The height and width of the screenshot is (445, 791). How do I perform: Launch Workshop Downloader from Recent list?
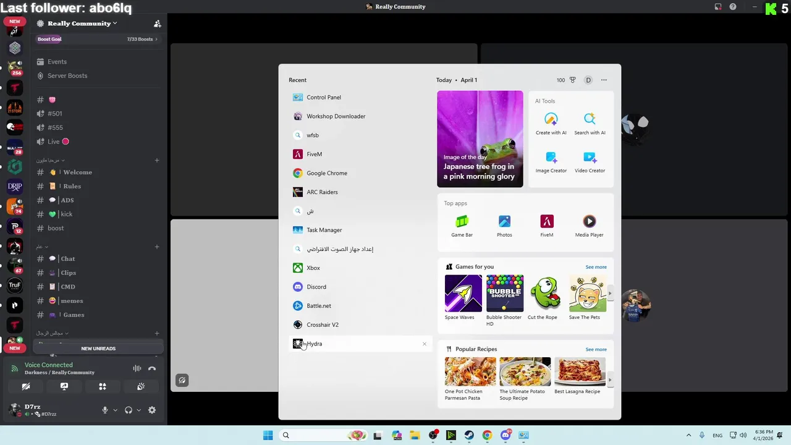coord(360,116)
